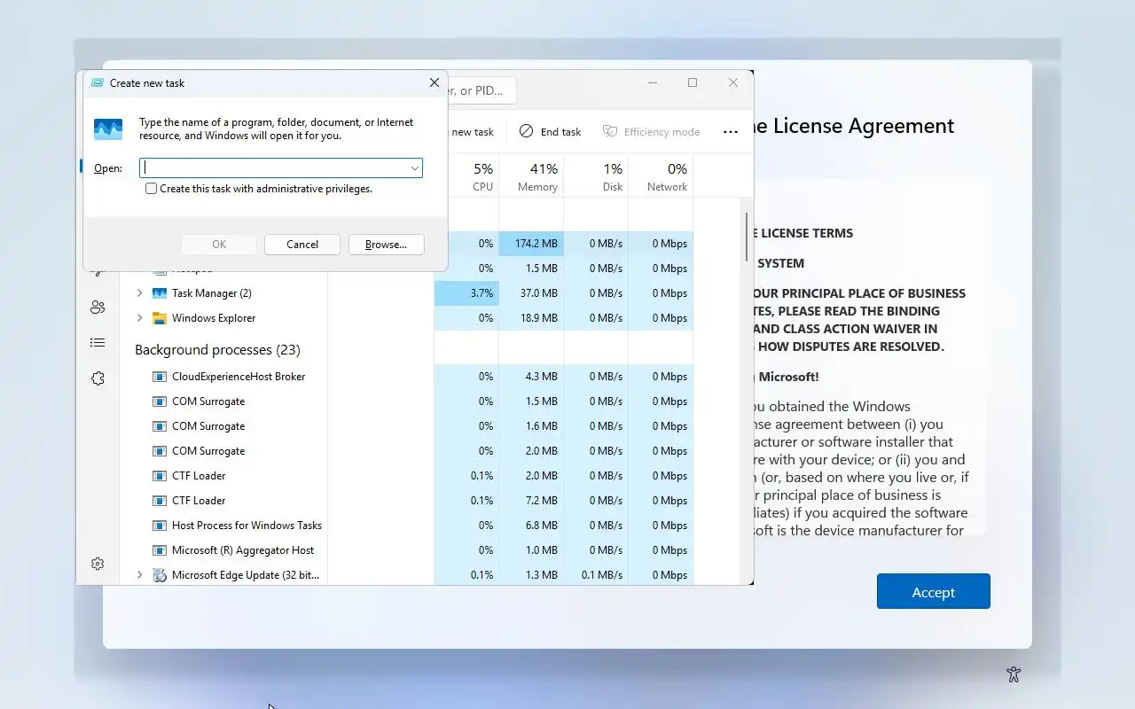The image size is (1135, 709).
Task: Click the 'new task' toolbar button
Action: [x=473, y=132]
